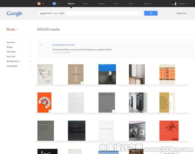The image size is (195, 154).
Task: Open Reader from the top bar
Action: [x=102, y=4]
